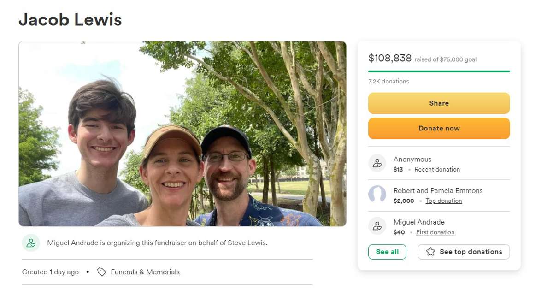Click the organizer text mentioning Steve Lewis
The height and width of the screenshot is (290, 553).
pos(157,243)
